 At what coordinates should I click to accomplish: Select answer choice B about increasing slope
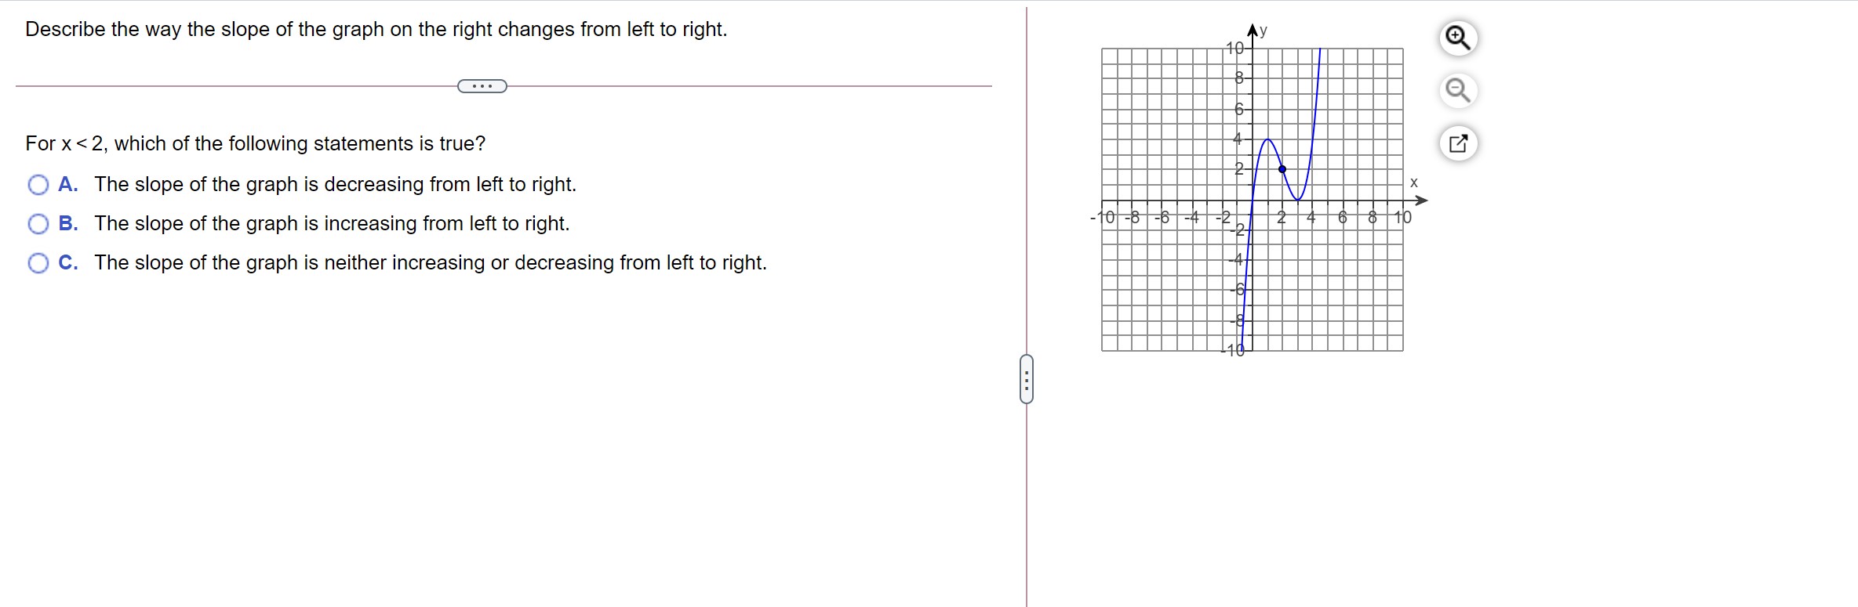[37, 224]
